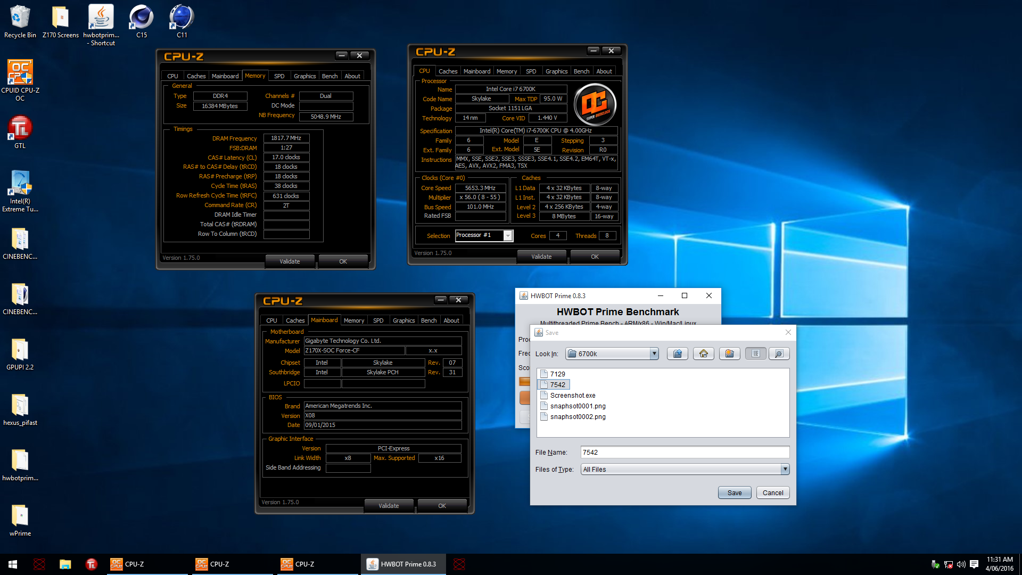Click OK in the processor CPU-Z window
The image size is (1022, 575).
click(595, 257)
